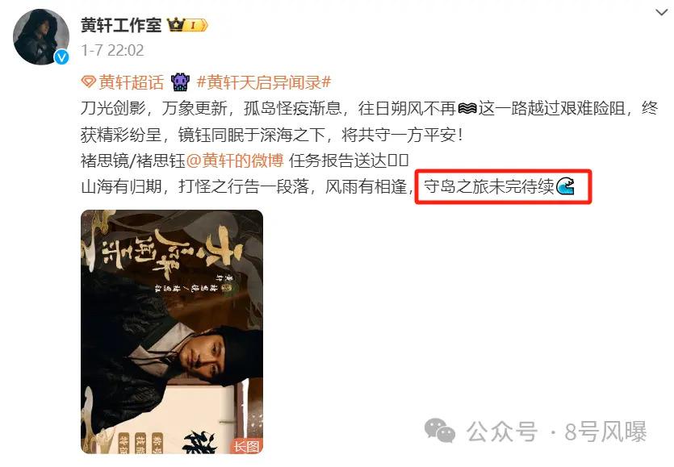Viewport: 674px width, 467px height.
Task: Click the diamond super-topic icon
Action: pyautogui.click(x=89, y=81)
